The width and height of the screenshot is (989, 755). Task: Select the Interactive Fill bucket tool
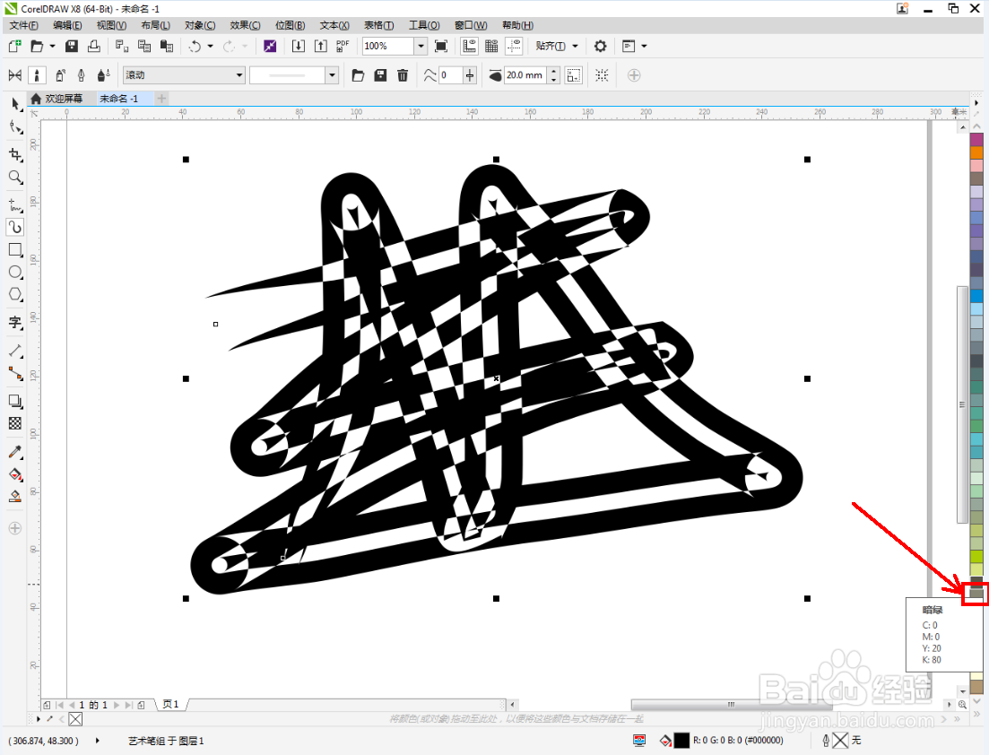(x=15, y=474)
